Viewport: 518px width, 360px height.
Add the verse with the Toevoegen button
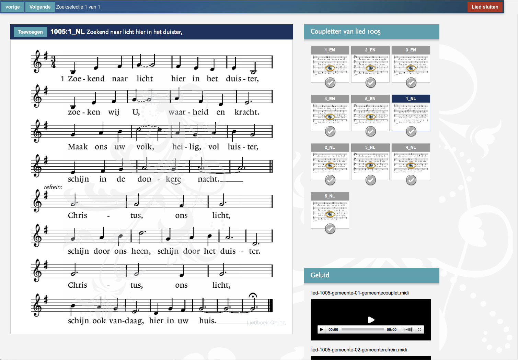click(30, 32)
